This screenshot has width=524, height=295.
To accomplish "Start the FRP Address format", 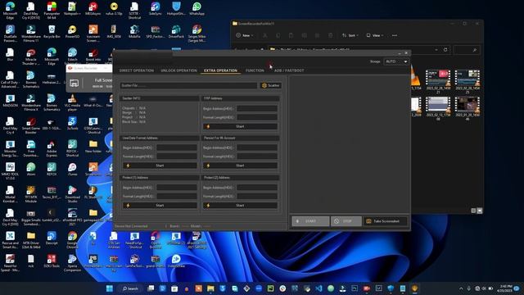I will (240, 126).
